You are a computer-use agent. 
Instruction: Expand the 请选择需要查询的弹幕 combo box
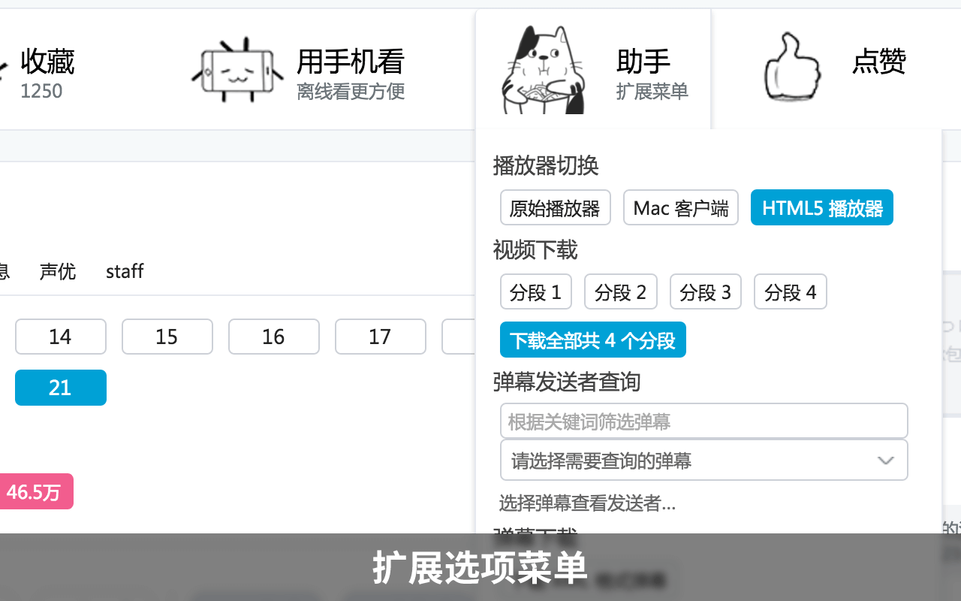[704, 460]
